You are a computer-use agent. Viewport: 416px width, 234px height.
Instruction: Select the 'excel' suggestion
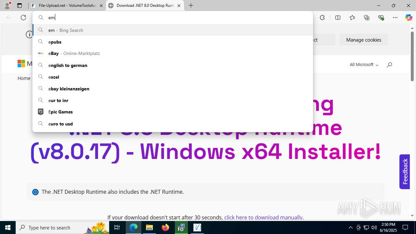[x=173, y=77]
